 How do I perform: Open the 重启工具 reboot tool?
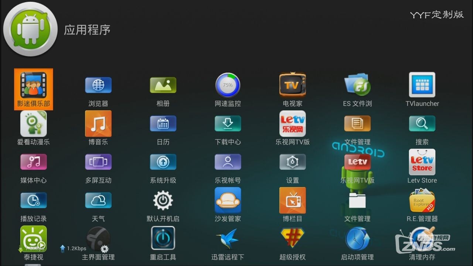point(163,243)
